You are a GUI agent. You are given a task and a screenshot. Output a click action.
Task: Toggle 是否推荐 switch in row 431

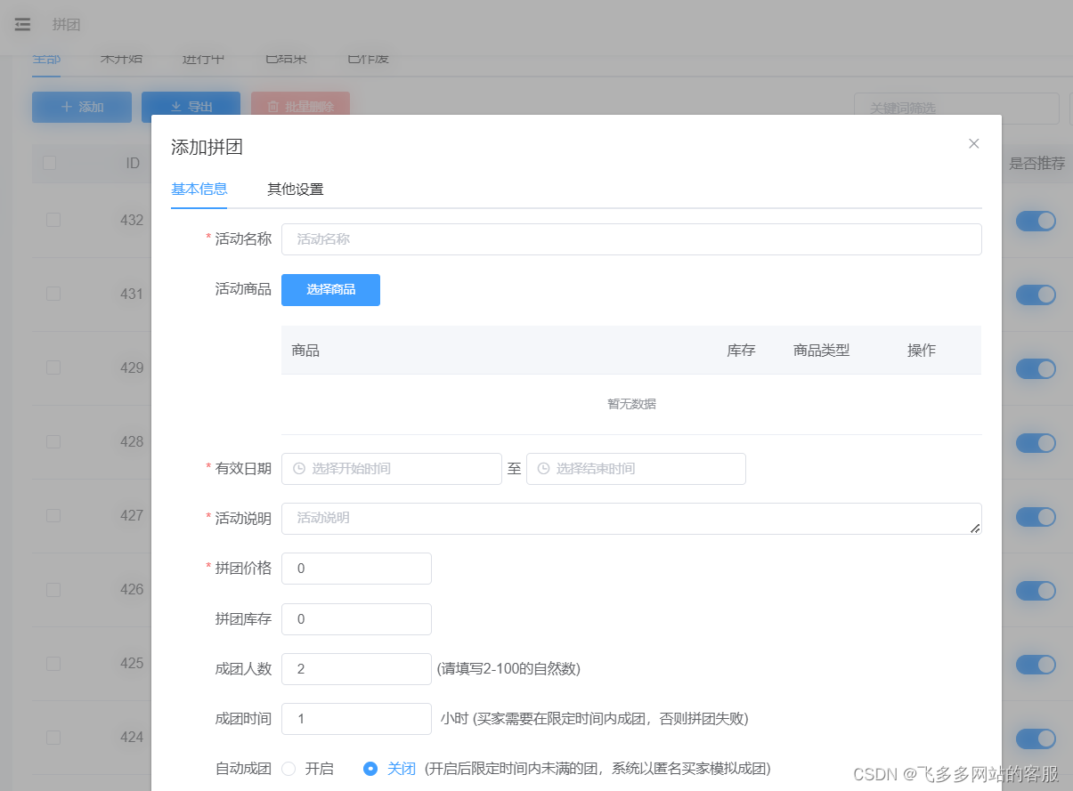(x=1036, y=295)
